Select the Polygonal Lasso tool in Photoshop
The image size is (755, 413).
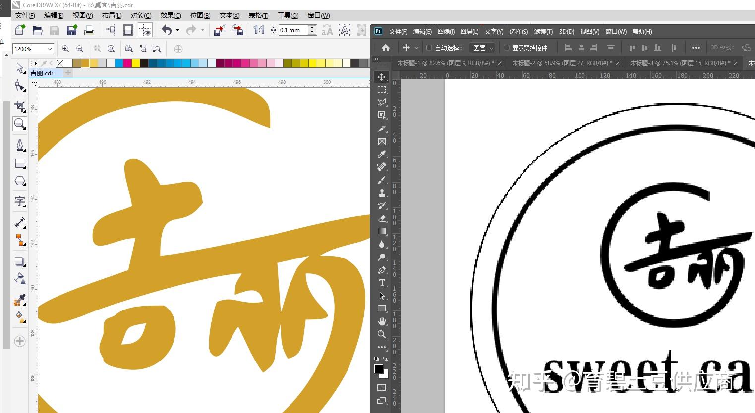tap(382, 103)
